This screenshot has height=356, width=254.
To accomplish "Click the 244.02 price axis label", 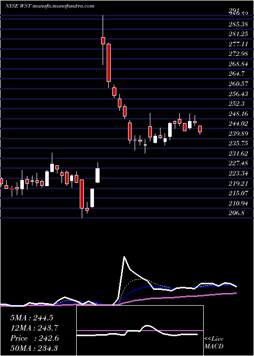I will click(x=239, y=124).
